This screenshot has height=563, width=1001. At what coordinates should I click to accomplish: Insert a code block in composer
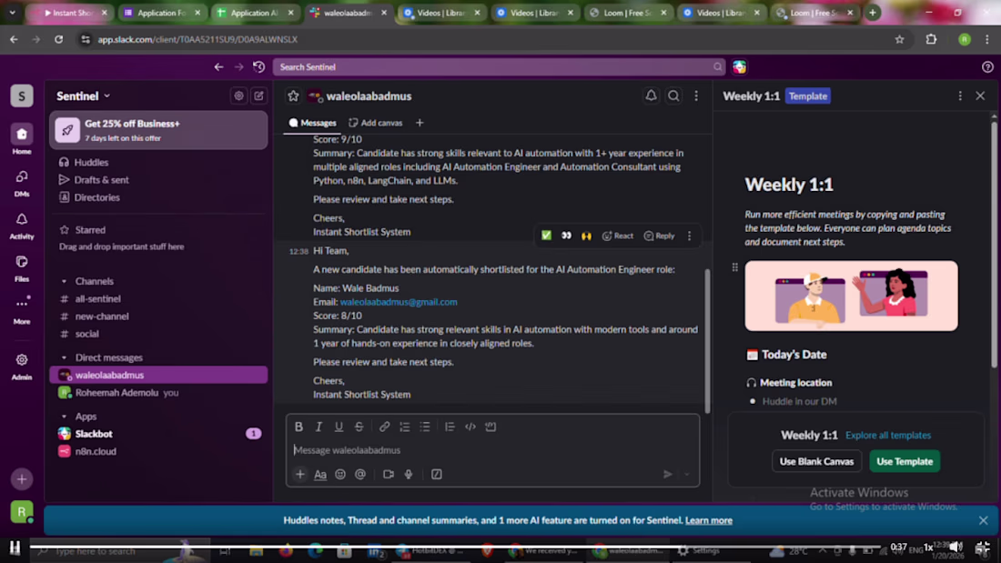[x=490, y=427]
